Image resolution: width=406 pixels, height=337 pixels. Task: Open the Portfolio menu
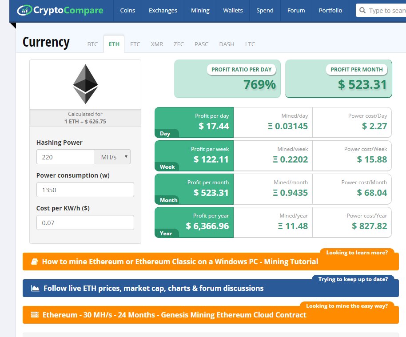coord(330,10)
